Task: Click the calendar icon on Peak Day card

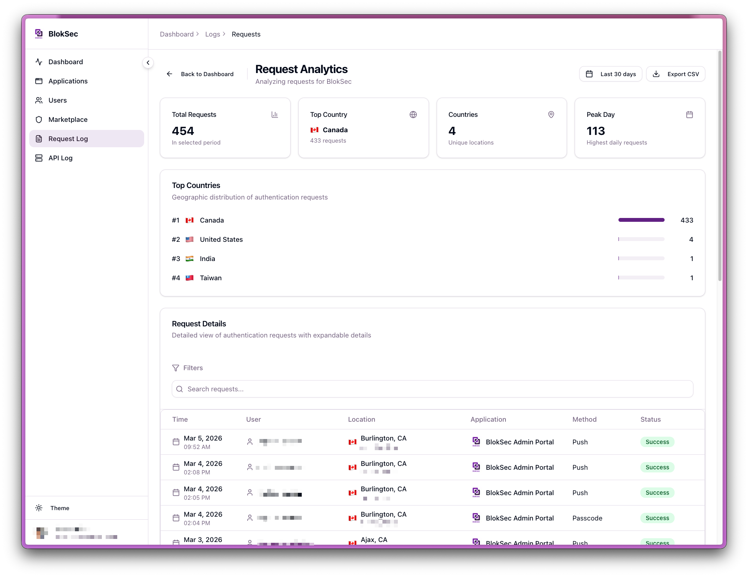Action: pyautogui.click(x=690, y=115)
